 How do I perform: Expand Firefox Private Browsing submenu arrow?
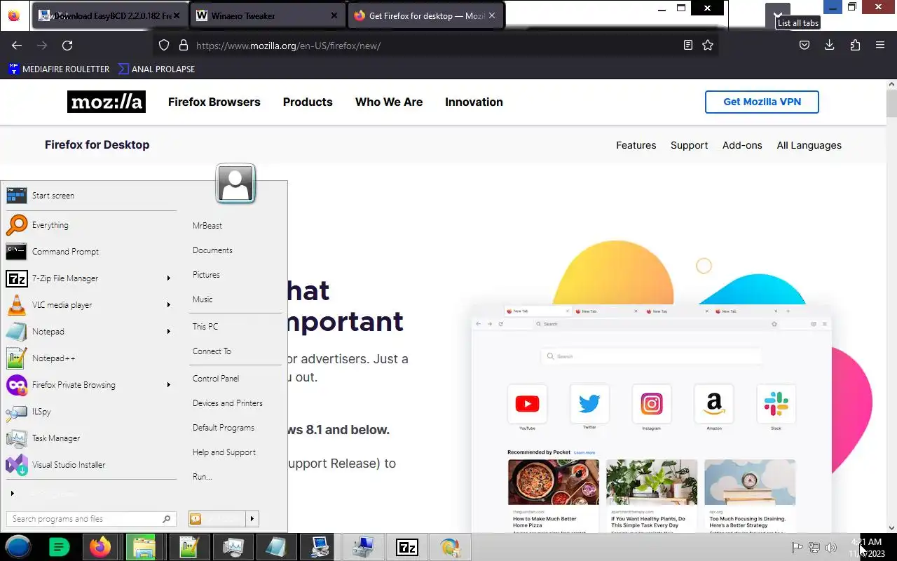coord(168,385)
